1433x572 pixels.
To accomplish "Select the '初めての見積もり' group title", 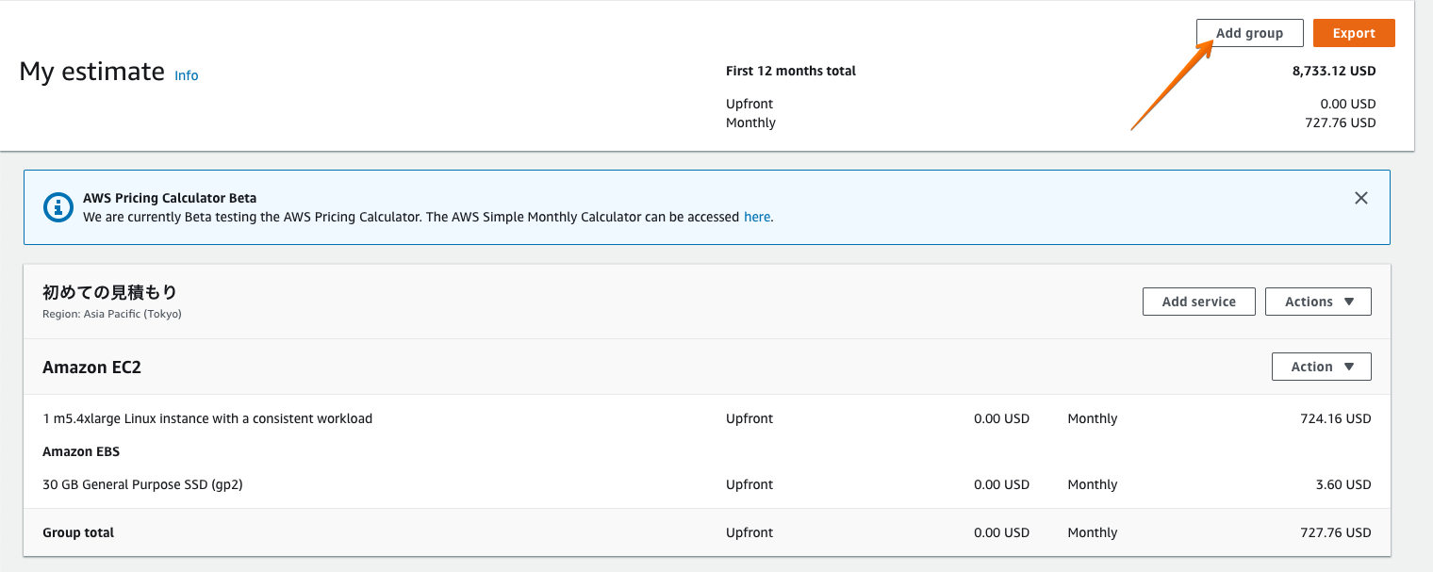I will click(109, 292).
